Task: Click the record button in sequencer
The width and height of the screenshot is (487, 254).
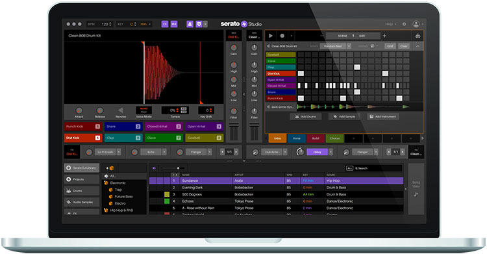Action: tap(282, 36)
